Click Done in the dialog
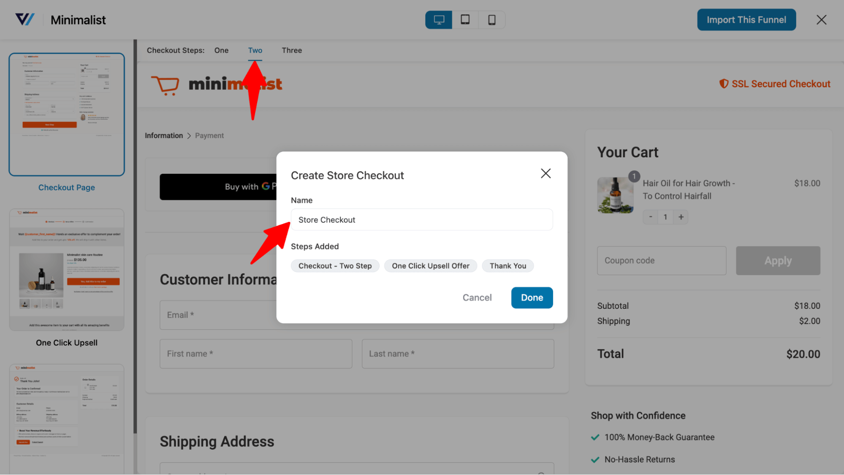This screenshot has height=475, width=844. (x=532, y=297)
